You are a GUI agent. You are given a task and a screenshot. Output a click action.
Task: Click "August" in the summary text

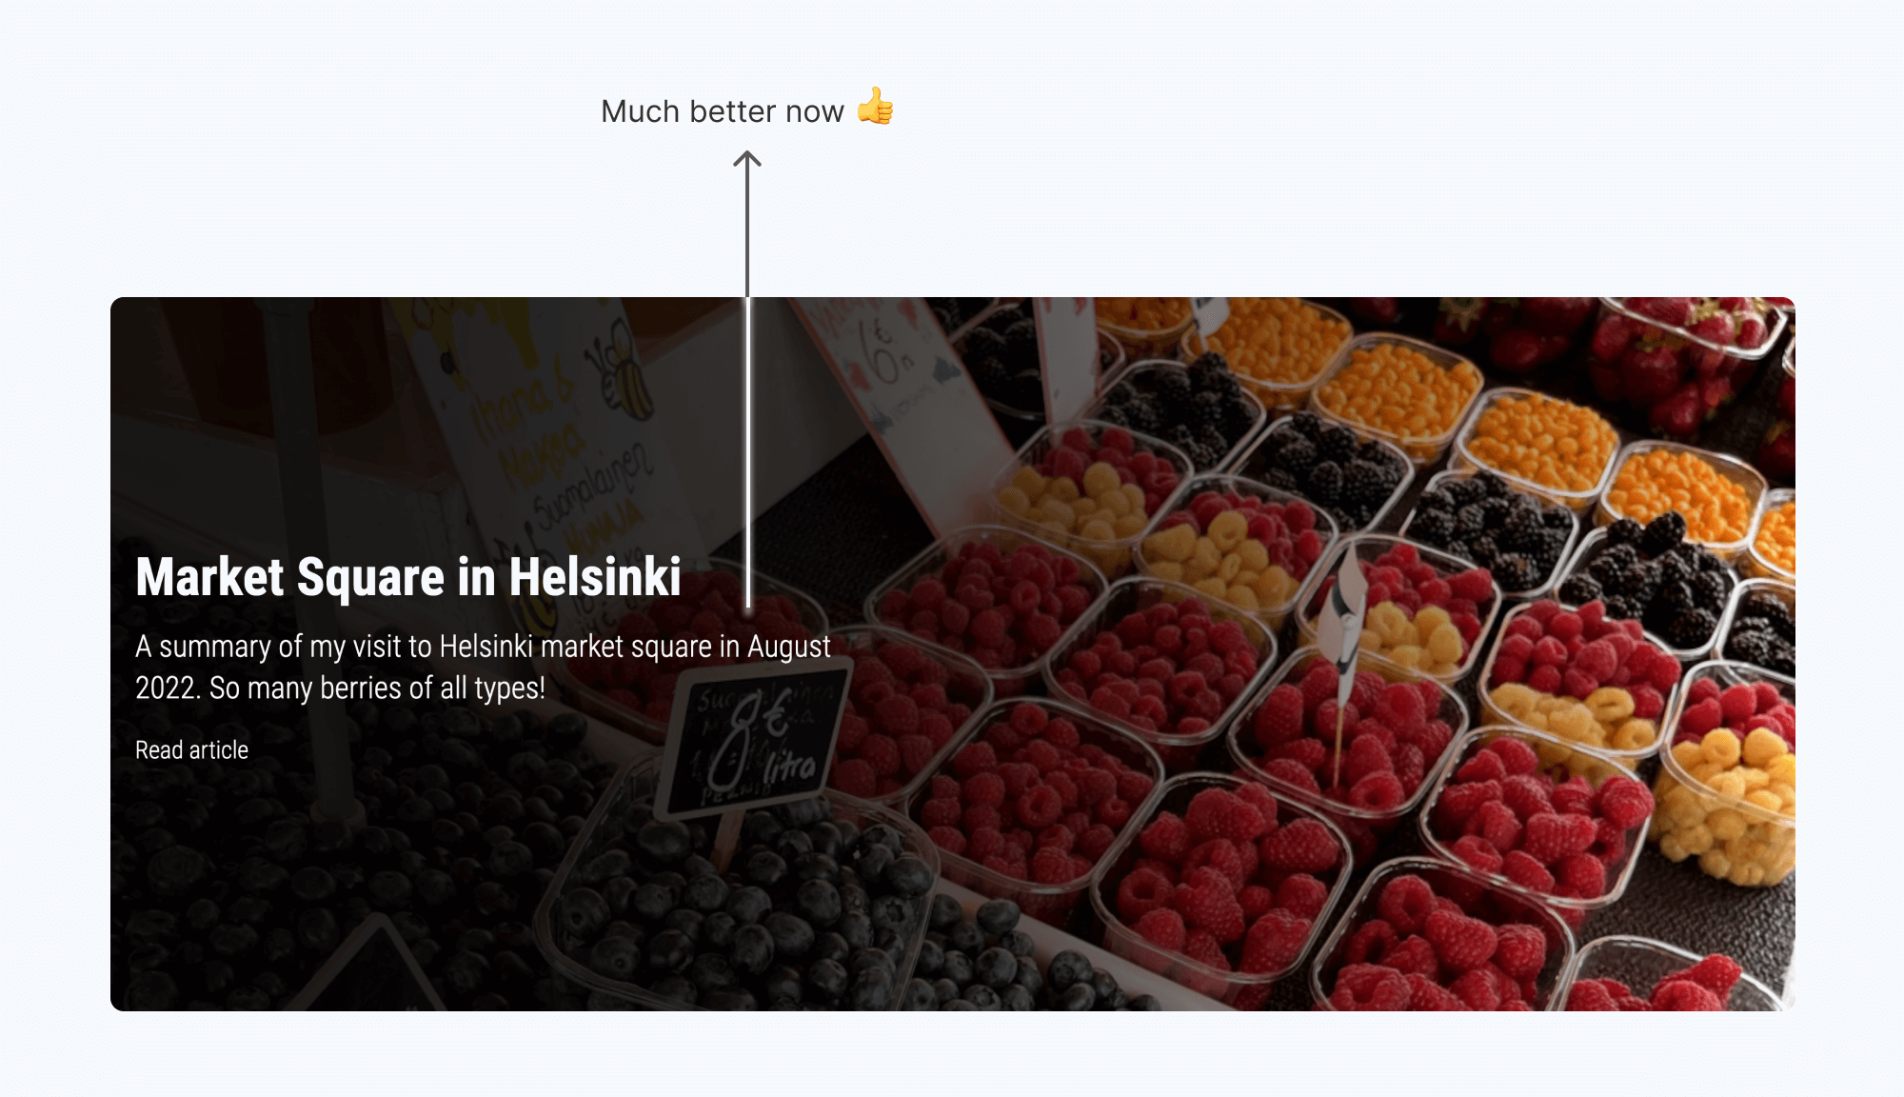[788, 647]
